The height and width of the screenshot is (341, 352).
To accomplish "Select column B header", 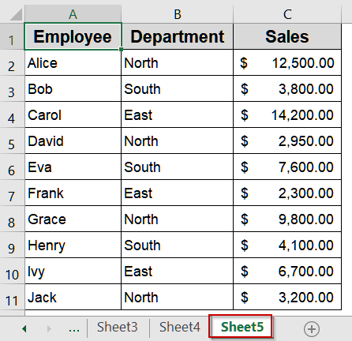I will tap(178, 14).
